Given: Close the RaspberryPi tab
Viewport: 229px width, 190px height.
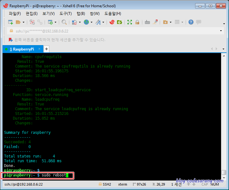Looking at the screenshot, I should (x=39, y=49).
